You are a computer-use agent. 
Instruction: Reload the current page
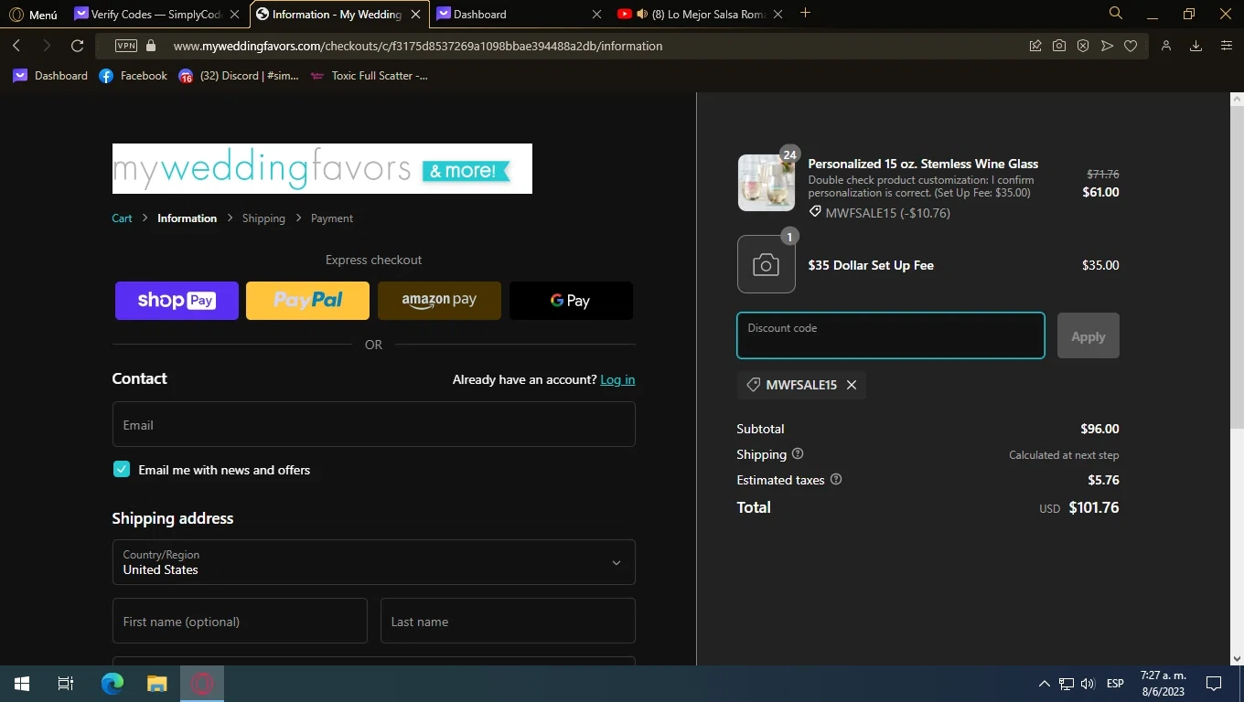pos(77,46)
